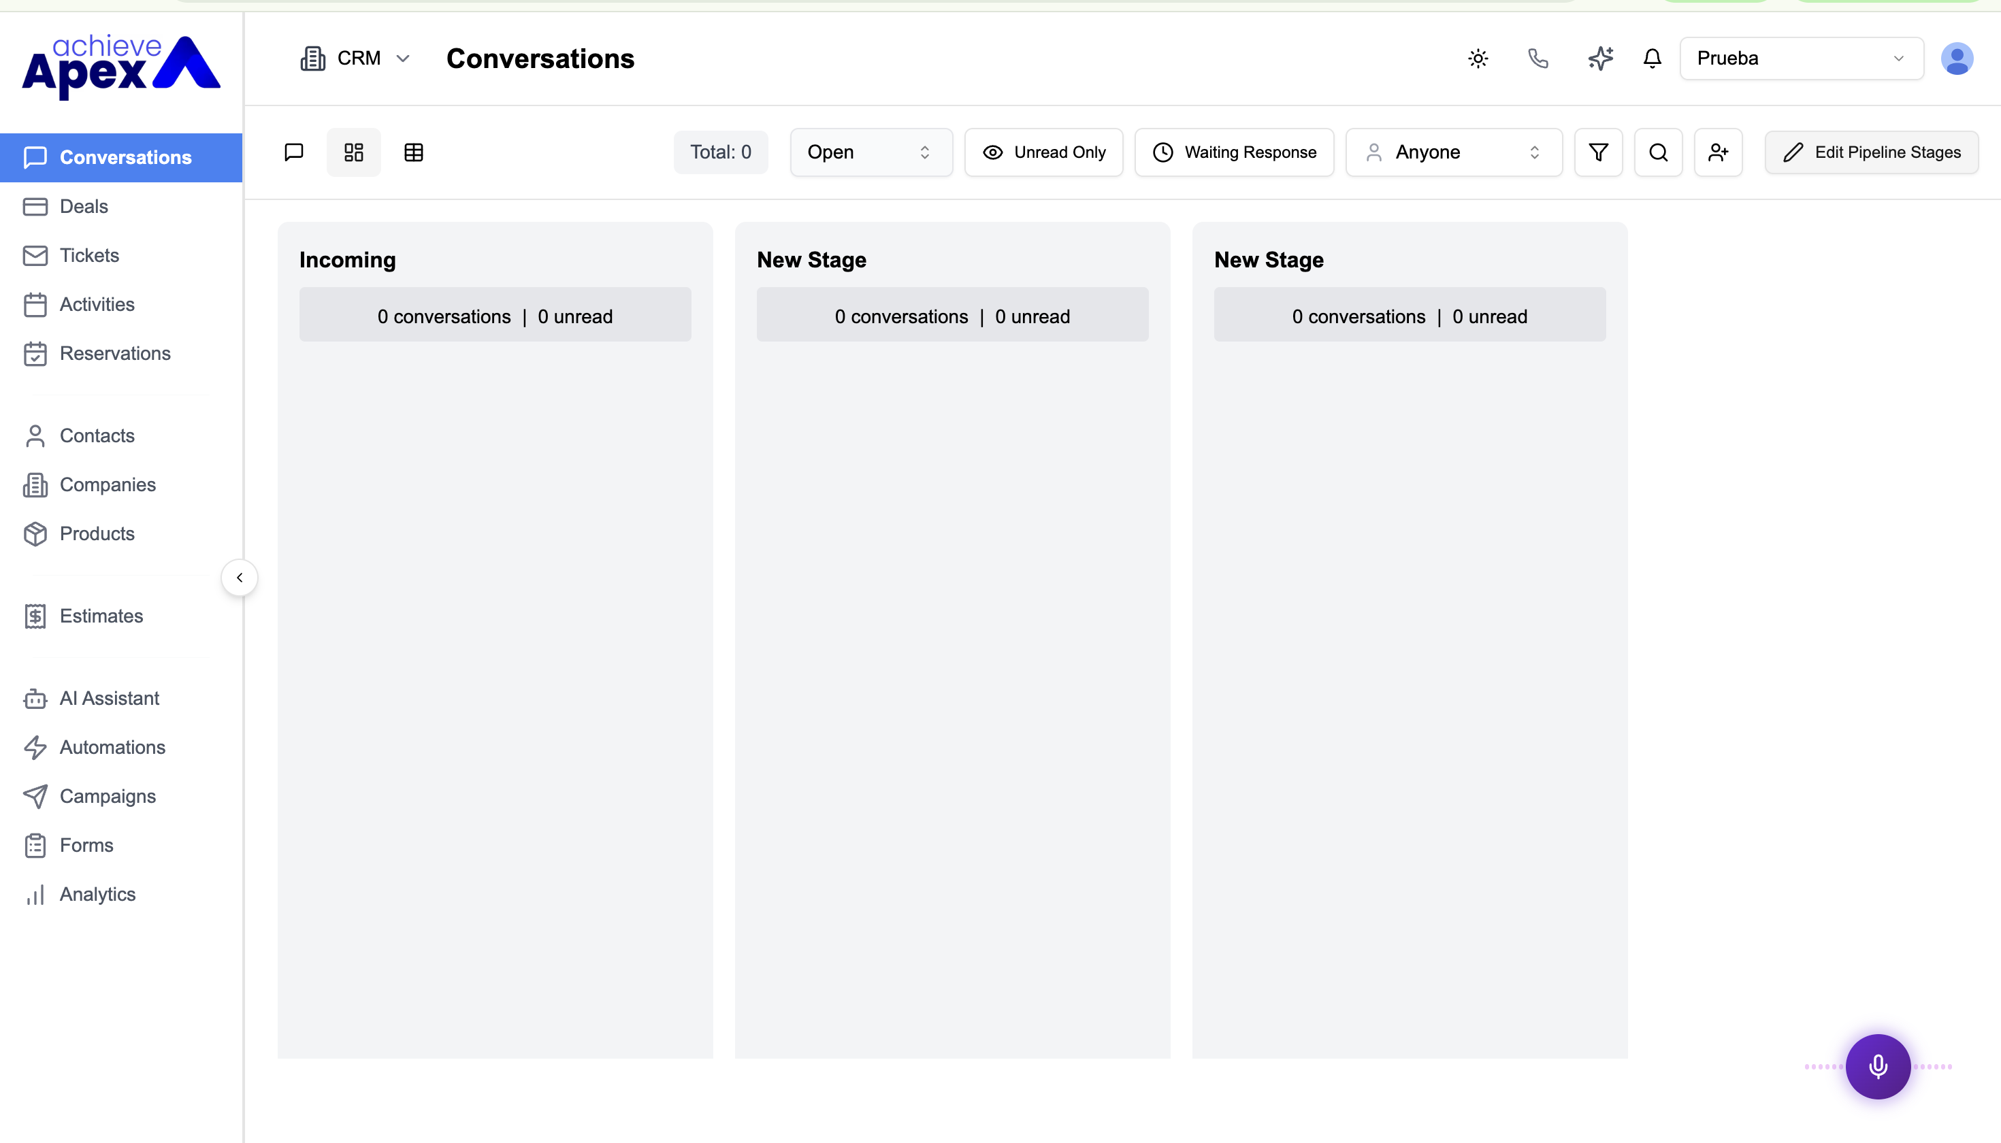Open the funnel filter options
This screenshot has width=2001, height=1143.
pyautogui.click(x=1598, y=152)
